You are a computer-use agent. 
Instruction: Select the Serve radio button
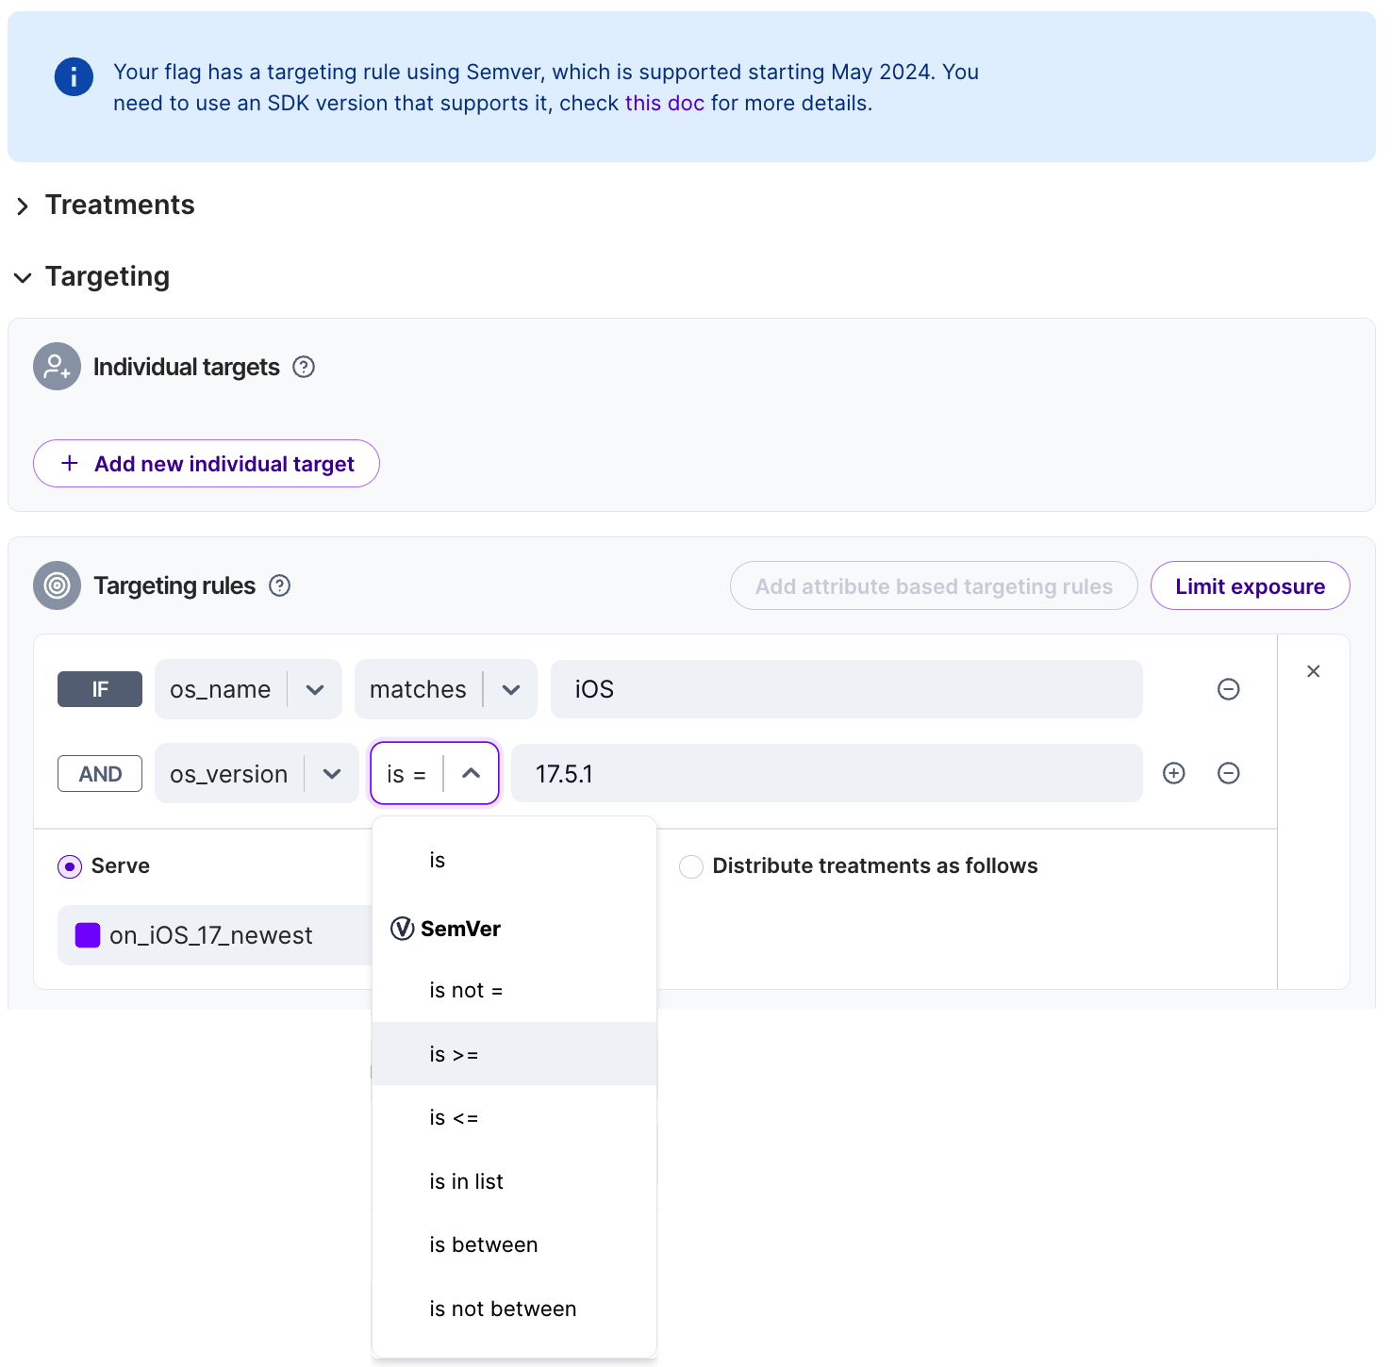(x=70, y=866)
